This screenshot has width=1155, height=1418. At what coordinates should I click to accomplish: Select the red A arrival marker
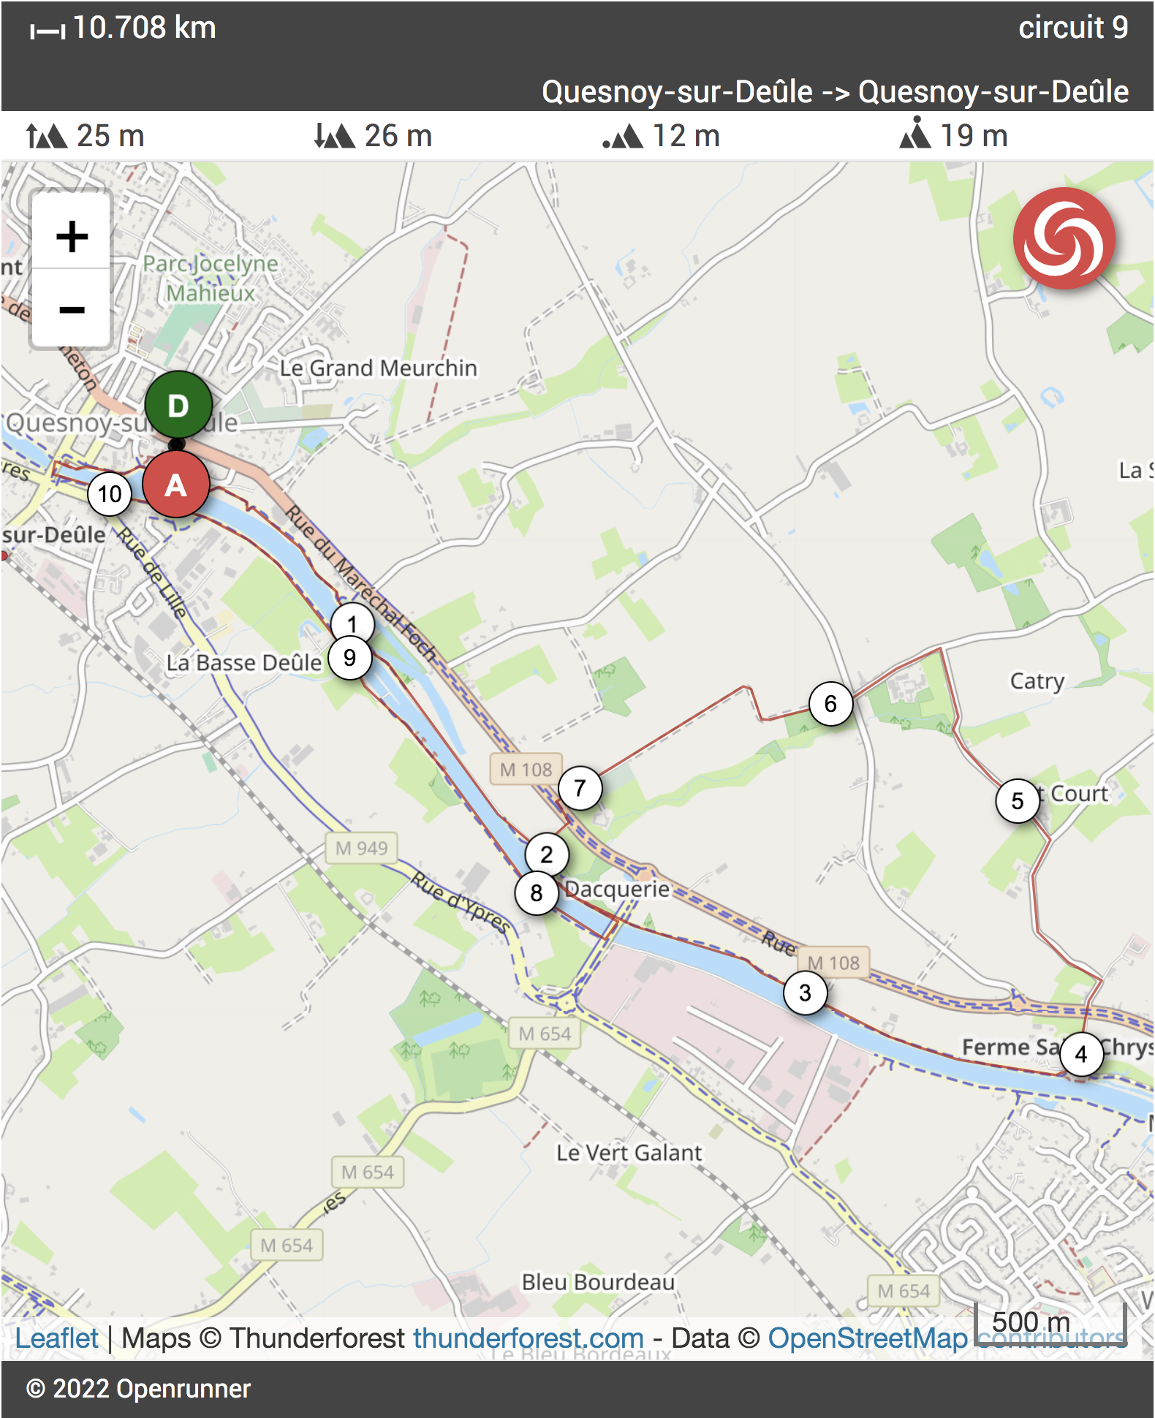[176, 484]
